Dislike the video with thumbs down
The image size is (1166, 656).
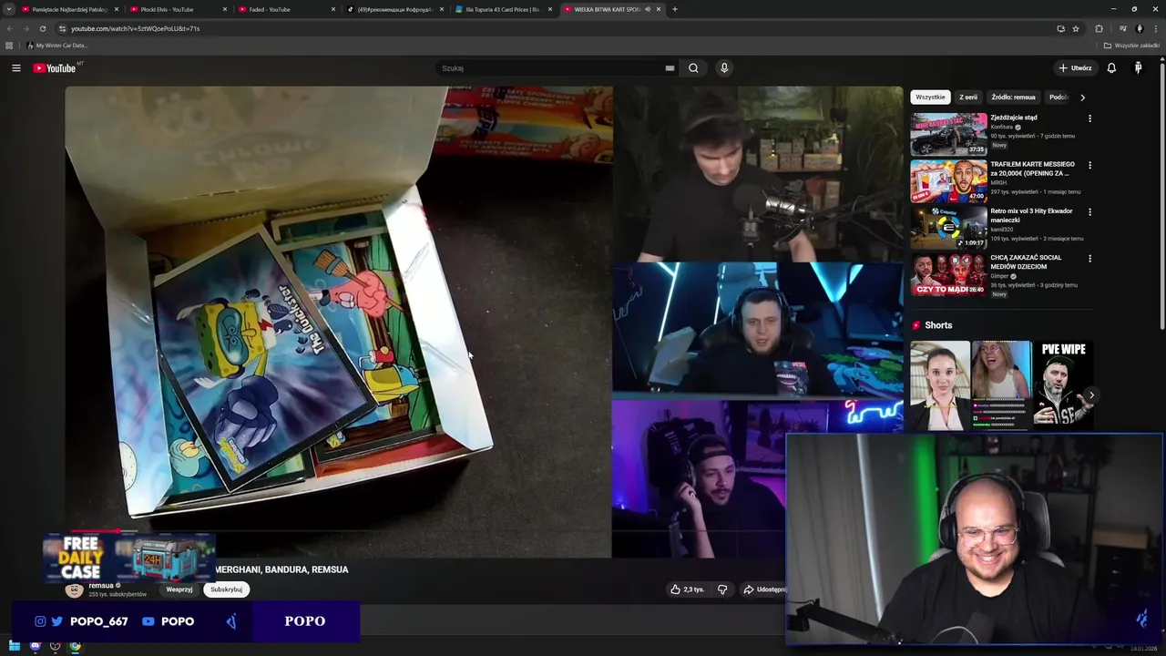(722, 589)
